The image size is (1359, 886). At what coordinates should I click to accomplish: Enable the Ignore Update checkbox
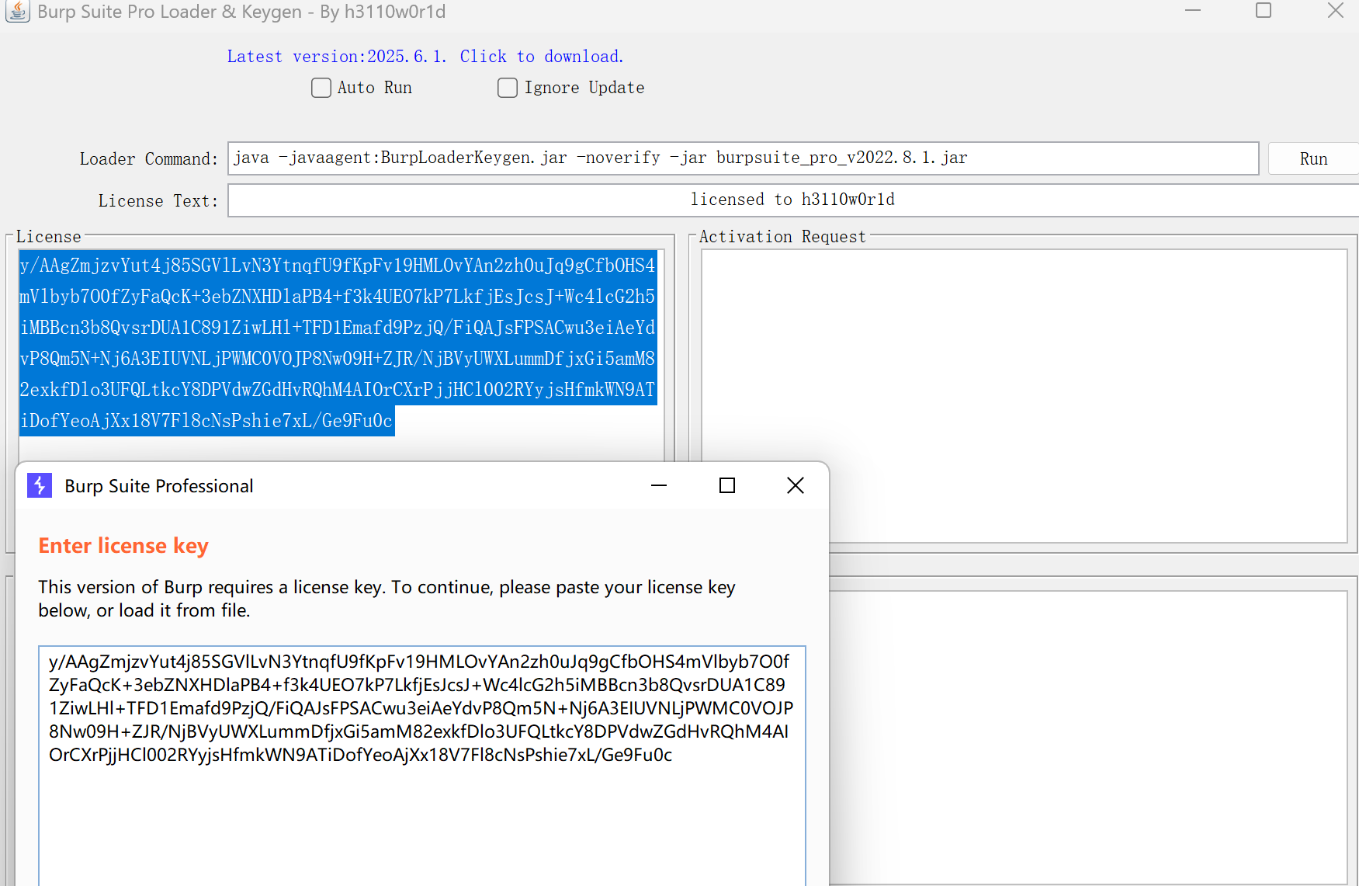pos(507,88)
